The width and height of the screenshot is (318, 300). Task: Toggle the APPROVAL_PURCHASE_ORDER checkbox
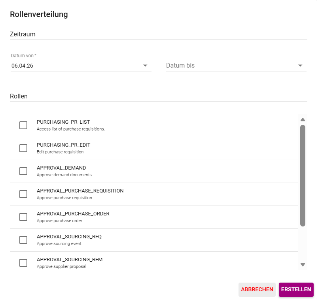[x=23, y=217]
